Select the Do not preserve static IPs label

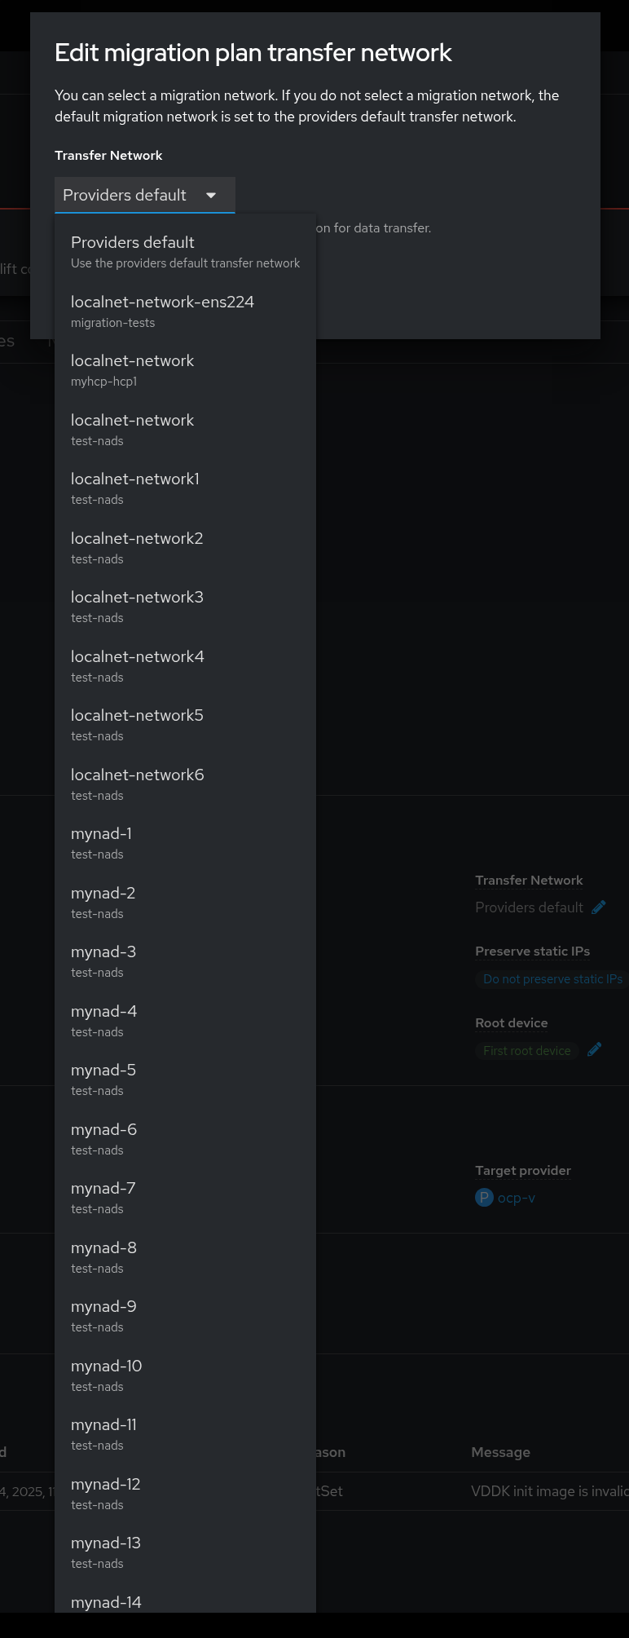(x=552, y=979)
